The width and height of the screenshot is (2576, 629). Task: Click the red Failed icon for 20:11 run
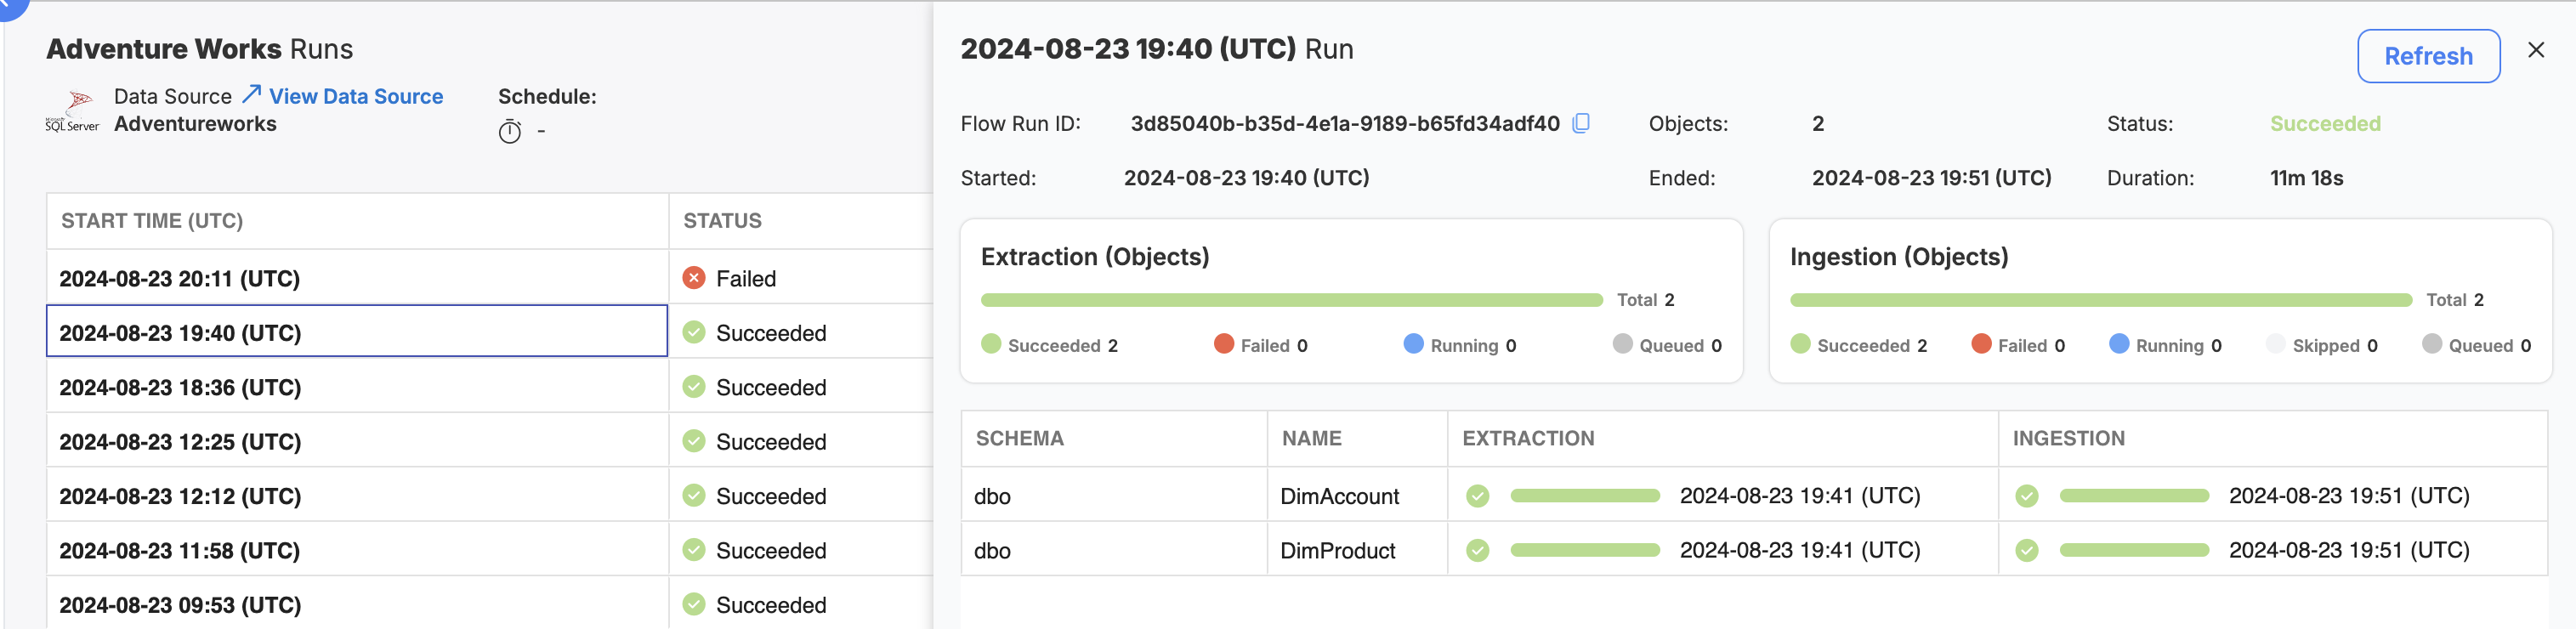694,278
